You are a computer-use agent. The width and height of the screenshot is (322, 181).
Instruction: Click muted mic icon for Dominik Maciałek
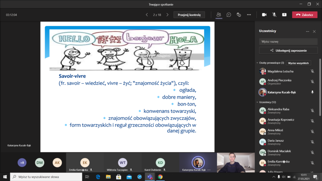(312, 152)
